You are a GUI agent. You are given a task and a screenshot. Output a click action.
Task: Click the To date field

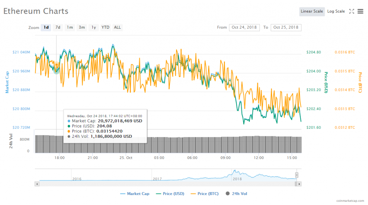click(x=286, y=28)
